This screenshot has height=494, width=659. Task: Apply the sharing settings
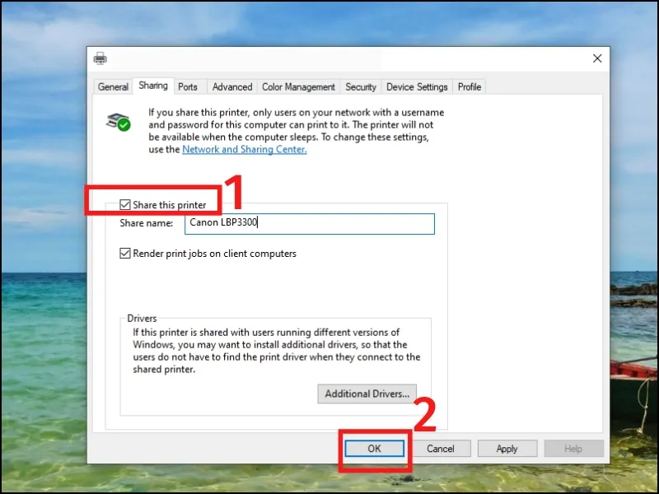(507, 449)
